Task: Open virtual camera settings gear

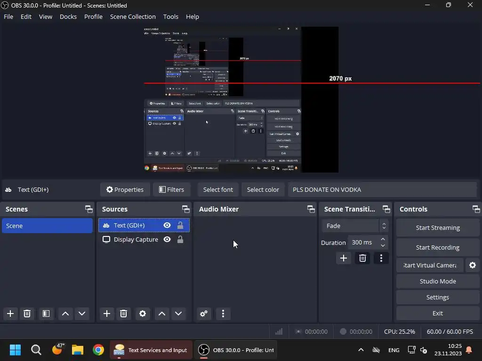Action: point(473,265)
